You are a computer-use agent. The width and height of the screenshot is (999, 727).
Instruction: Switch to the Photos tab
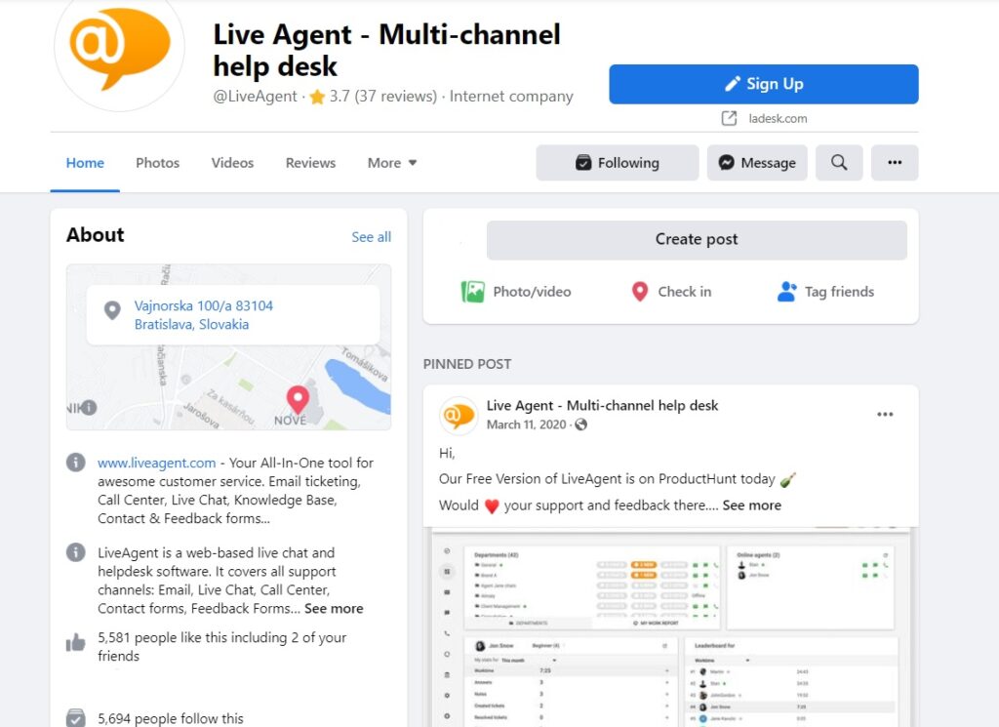point(157,163)
